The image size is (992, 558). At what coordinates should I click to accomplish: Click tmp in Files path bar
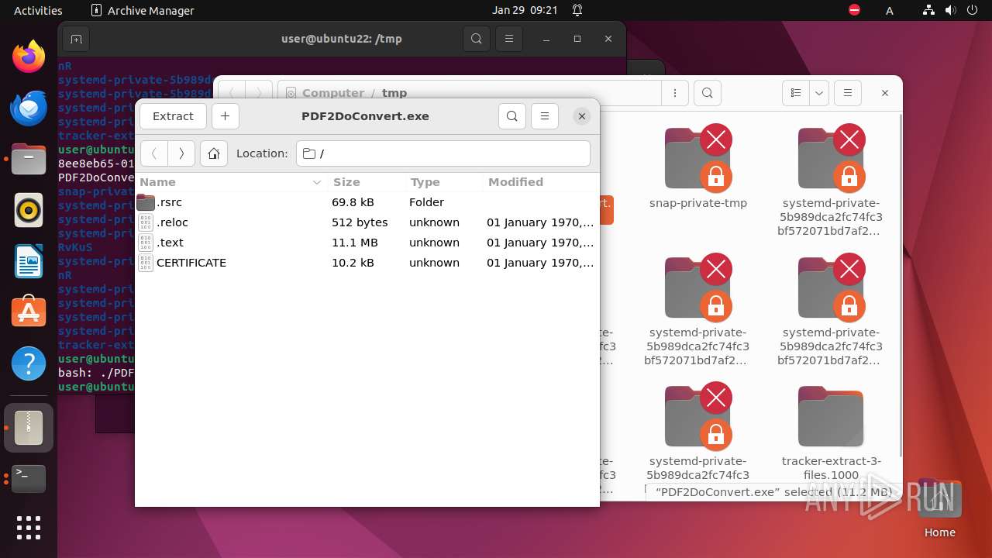[394, 93]
